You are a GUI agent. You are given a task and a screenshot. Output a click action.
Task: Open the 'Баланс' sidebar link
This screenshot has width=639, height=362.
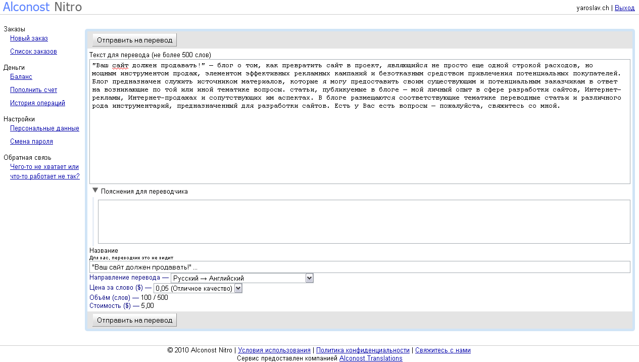21,77
